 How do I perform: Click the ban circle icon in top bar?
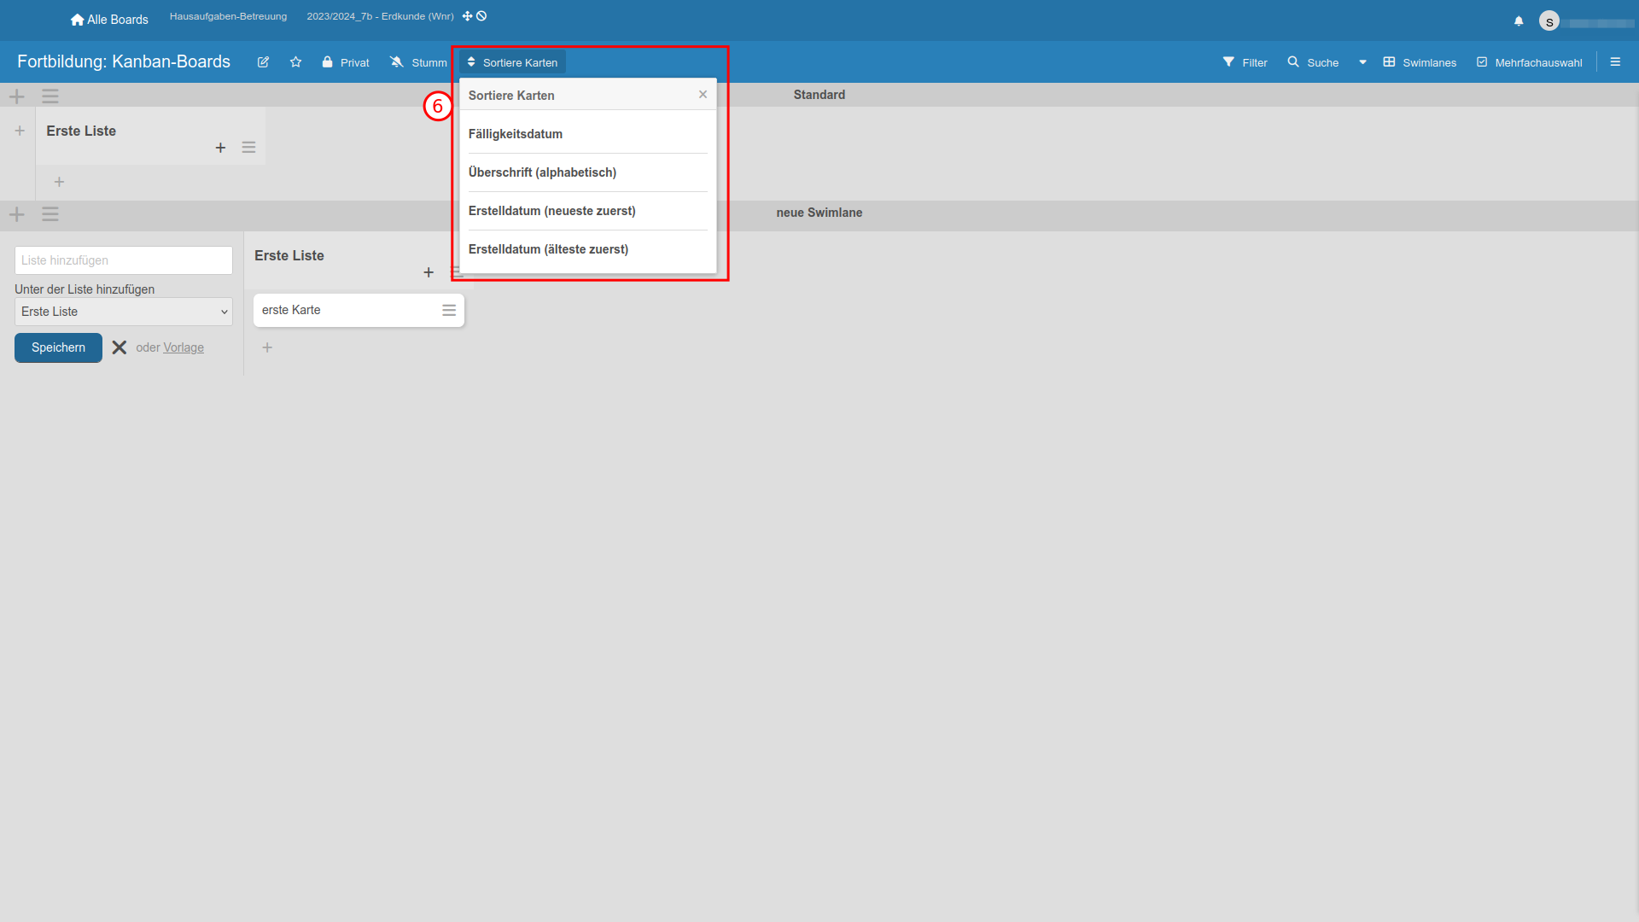pyautogui.click(x=481, y=16)
